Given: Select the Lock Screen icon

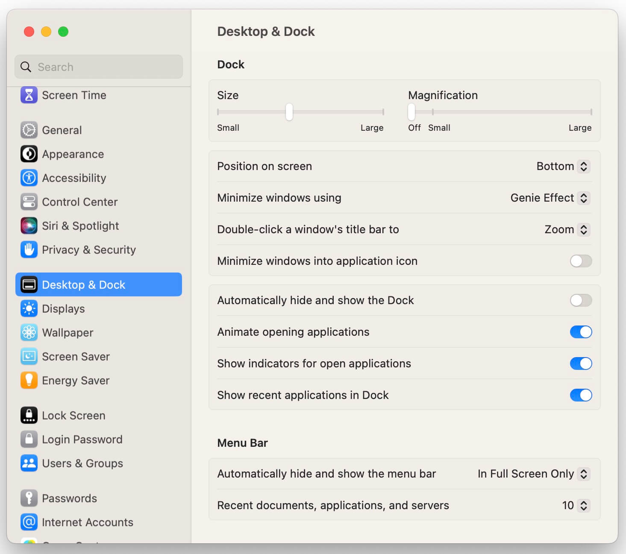Looking at the screenshot, I should pyautogui.click(x=29, y=415).
